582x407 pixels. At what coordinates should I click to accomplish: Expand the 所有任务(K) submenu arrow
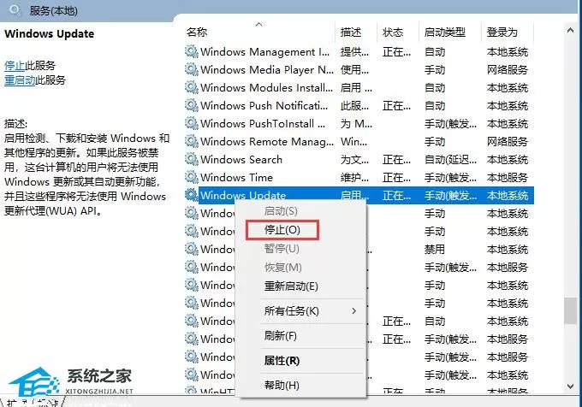click(x=354, y=310)
